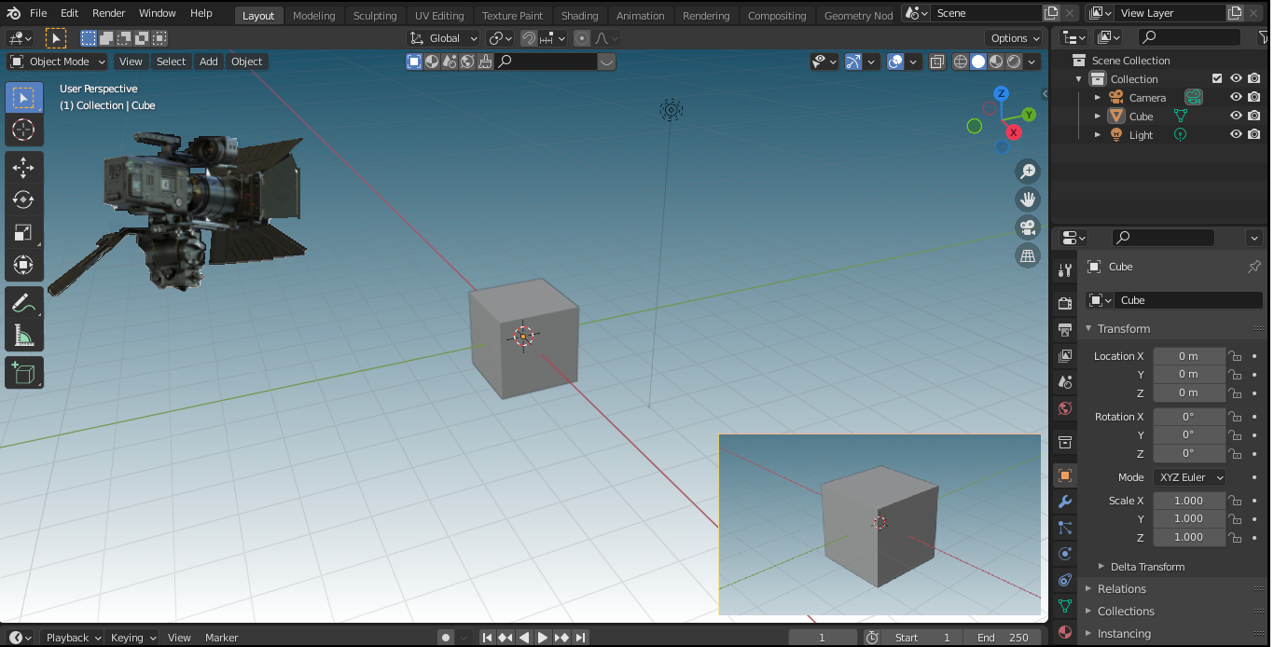Click the zoom viewport magnifier icon
This screenshot has width=1274, height=647.
pyautogui.click(x=1028, y=172)
